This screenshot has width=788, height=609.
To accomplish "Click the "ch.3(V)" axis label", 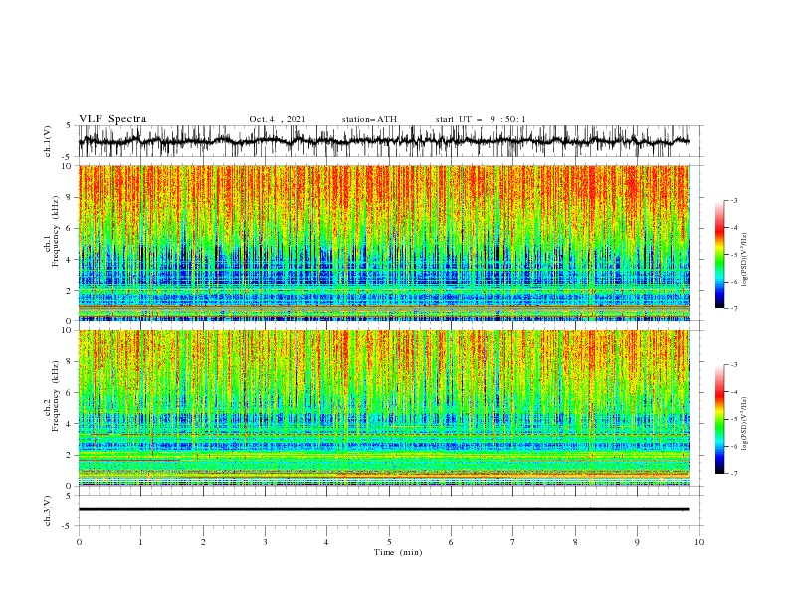I will click(48, 510).
